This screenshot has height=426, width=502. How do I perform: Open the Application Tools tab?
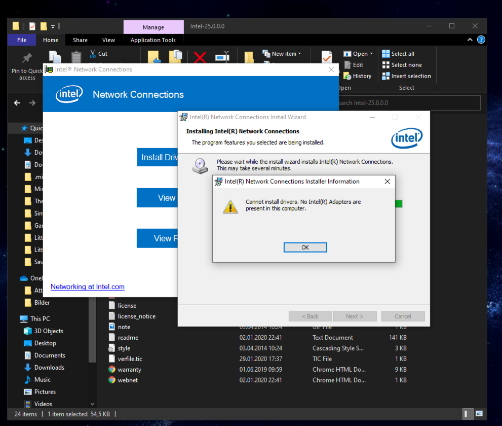coord(153,40)
